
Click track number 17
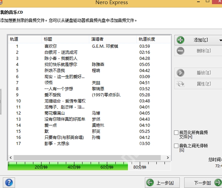[x=18, y=144]
